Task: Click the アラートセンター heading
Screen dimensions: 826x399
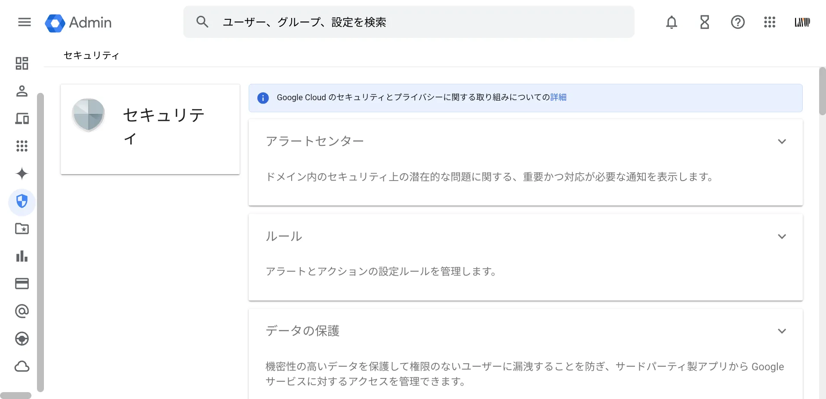Action: (315, 141)
